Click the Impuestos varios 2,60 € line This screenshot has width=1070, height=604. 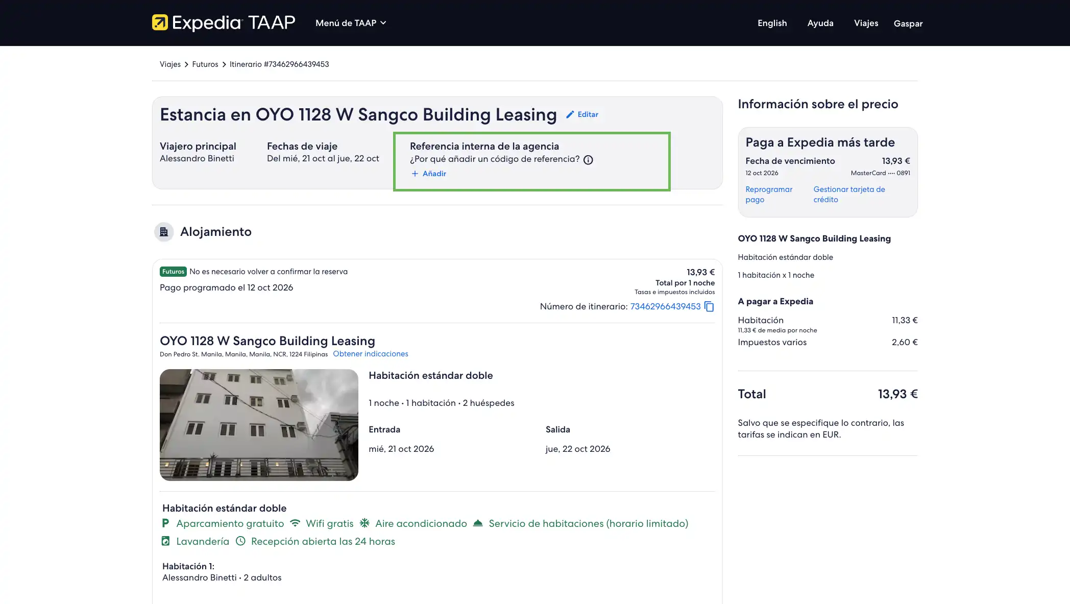coord(828,342)
